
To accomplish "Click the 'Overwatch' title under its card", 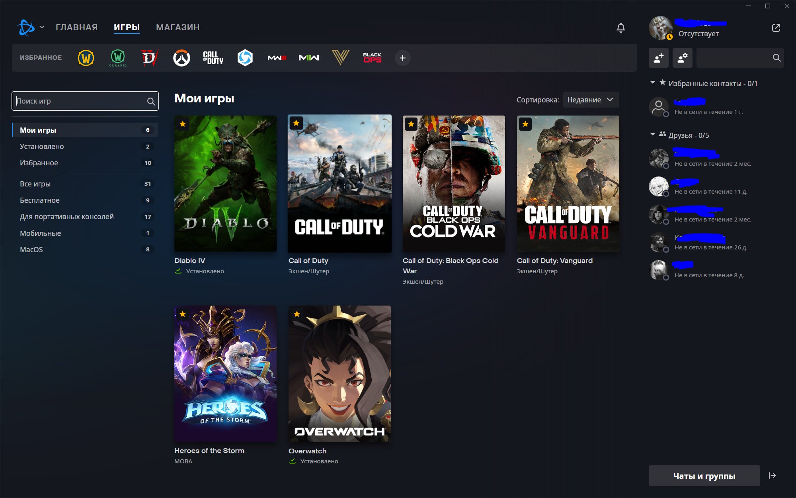I will [x=307, y=451].
